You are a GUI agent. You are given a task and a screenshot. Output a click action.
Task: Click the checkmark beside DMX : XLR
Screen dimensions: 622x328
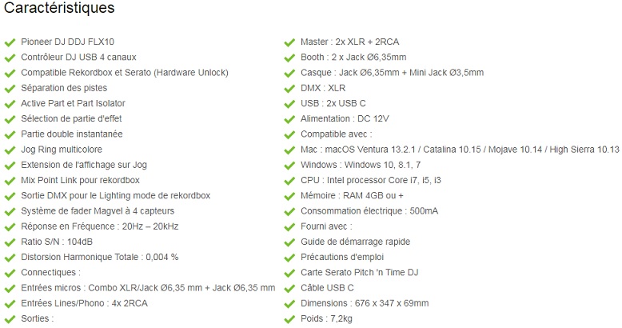pos(289,88)
